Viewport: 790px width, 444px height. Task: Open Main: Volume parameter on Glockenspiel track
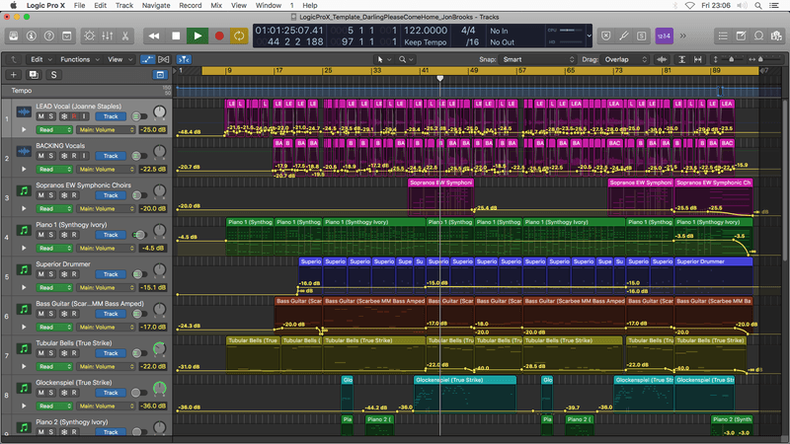(x=106, y=406)
